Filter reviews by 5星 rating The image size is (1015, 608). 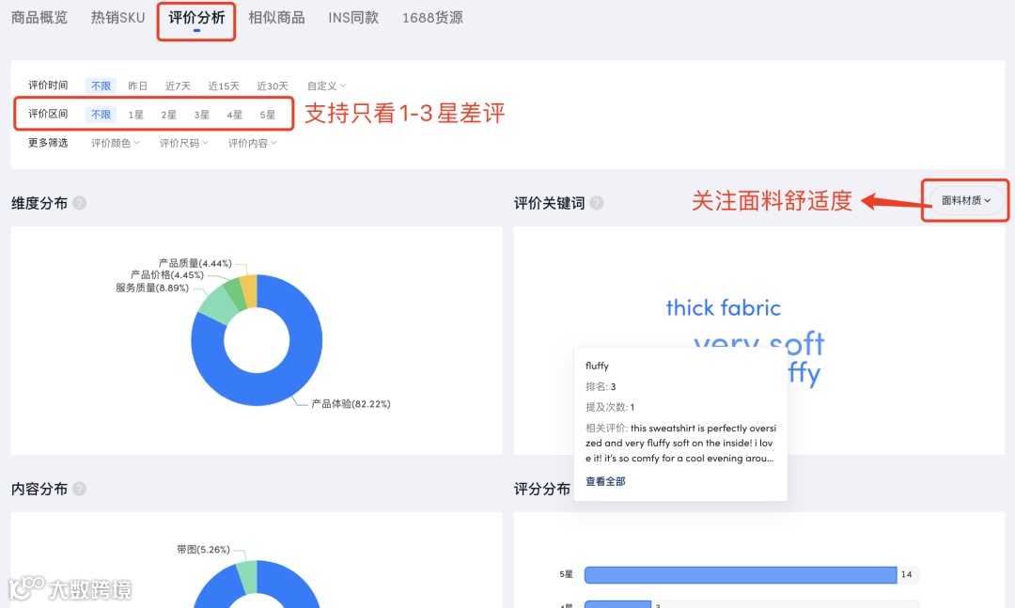tap(267, 115)
